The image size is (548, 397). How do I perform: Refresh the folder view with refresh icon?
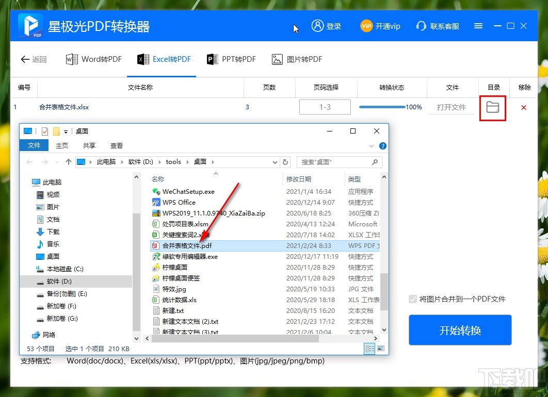point(285,161)
